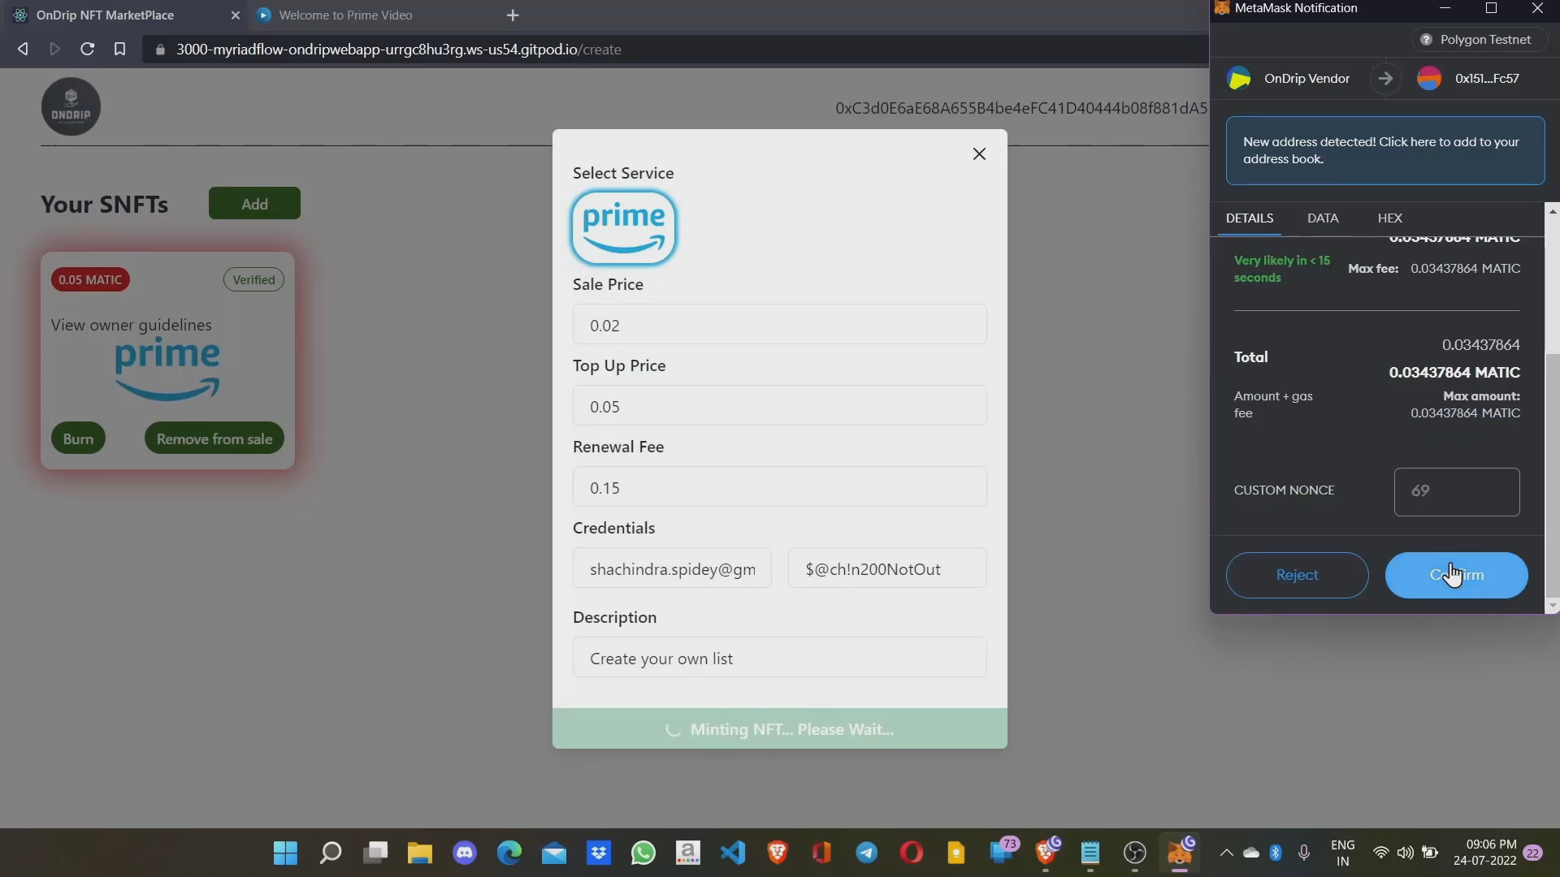
Task: Click MetaMask fox icon in taskbar
Action: pyautogui.click(x=1180, y=853)
